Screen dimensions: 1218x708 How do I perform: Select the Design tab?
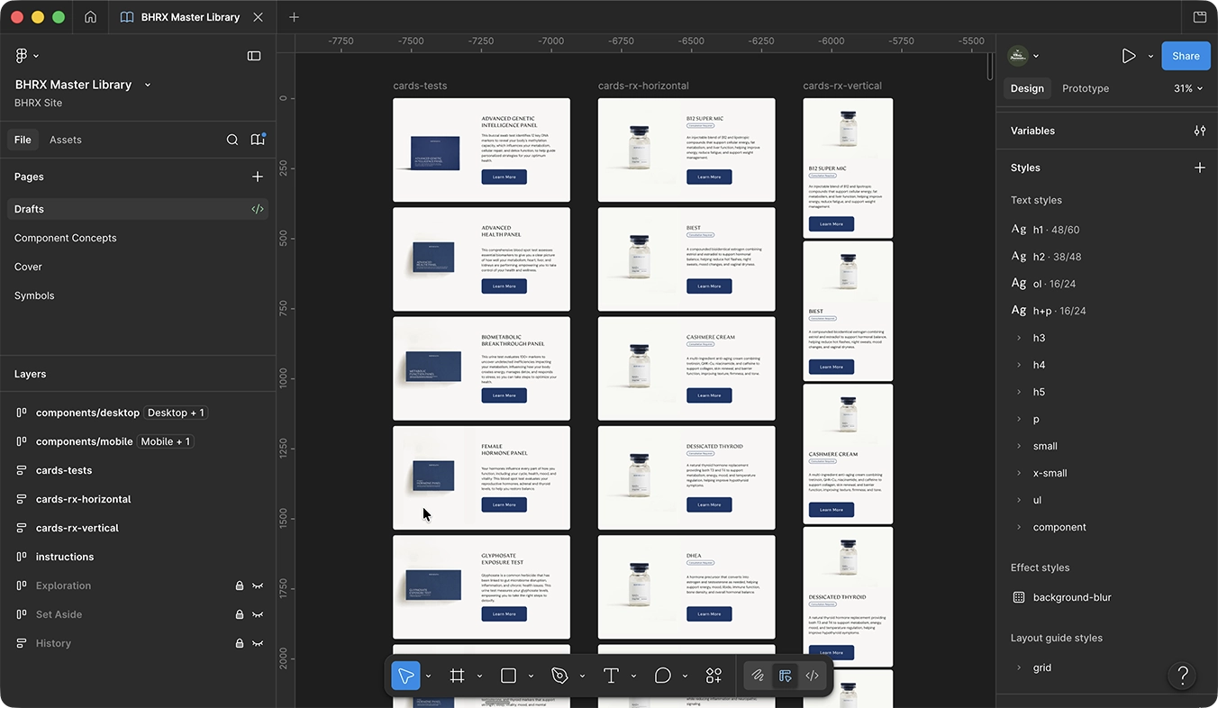[x=1027, y=88]
